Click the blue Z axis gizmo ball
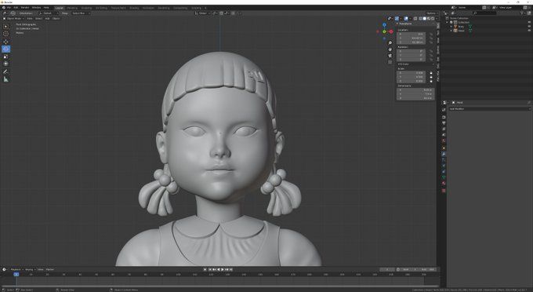This screenshot has height=292, width=533. point(384,25)
